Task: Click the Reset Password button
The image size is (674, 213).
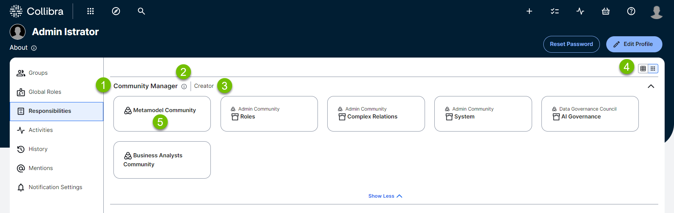Action: 571,44
